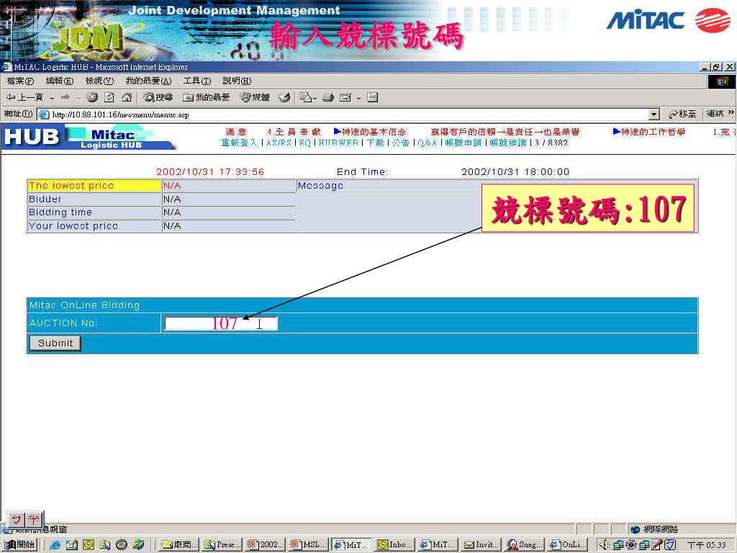Click the 重新登入 link
737x553 pixels.
tap(239, 143)
